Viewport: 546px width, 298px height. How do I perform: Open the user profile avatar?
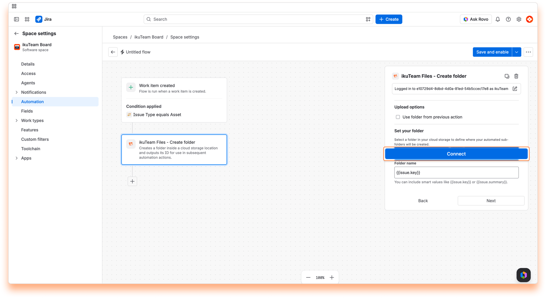pyautogui.click(x=530, y=19)
